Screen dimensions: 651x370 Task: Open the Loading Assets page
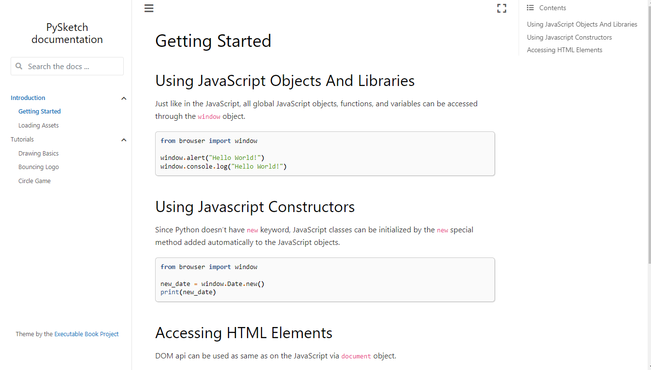(39, 125)
